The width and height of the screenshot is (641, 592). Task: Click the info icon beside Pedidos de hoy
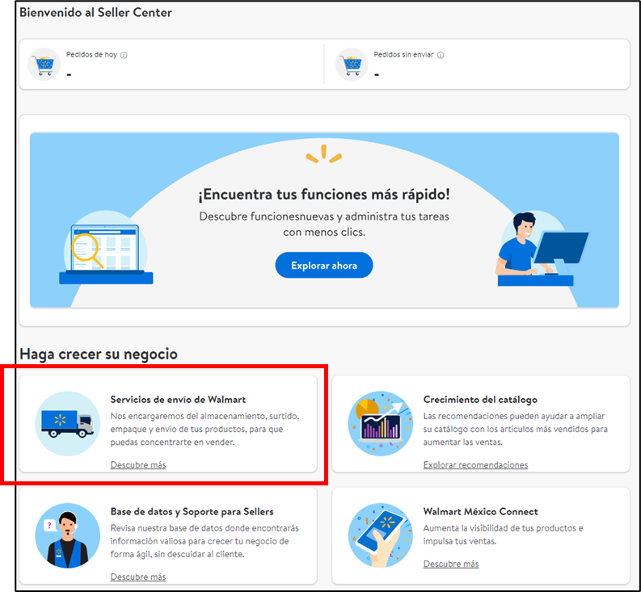click(x=124, y=56)
